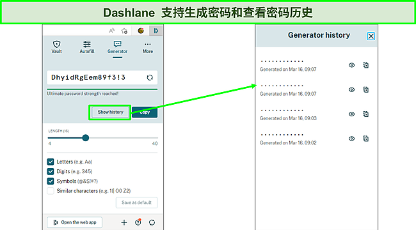
Task: Select the Generator tab
Action: [117, 47]
